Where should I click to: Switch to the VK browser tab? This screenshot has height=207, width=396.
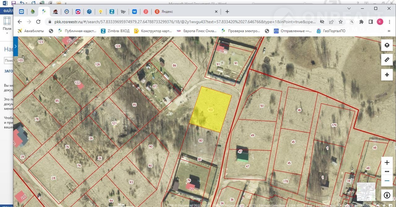(135, 11)
